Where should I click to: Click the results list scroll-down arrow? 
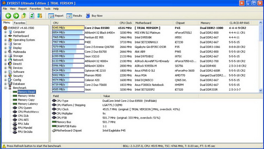click(260, 90)
